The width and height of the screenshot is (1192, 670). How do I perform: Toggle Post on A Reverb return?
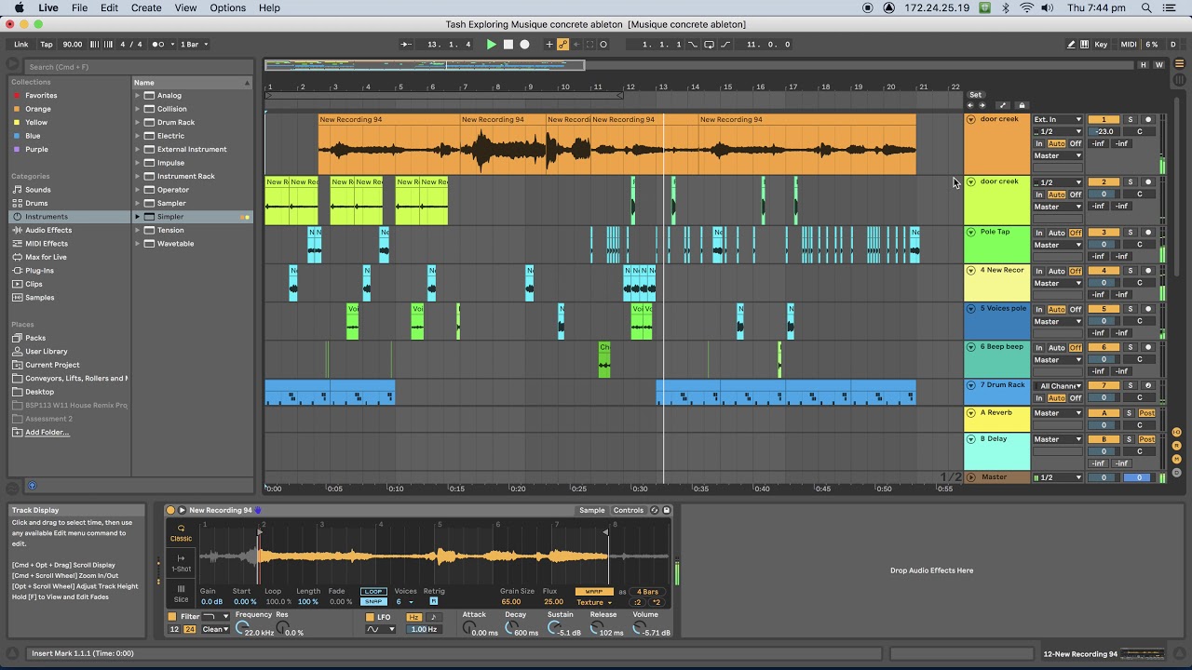pyautogui.click(x=1147, y=413)
